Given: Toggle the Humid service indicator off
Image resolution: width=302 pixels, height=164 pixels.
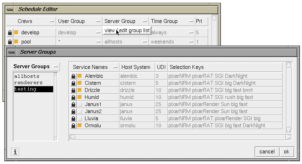Looking at the screenshot, I should click(x=80, y=97).
